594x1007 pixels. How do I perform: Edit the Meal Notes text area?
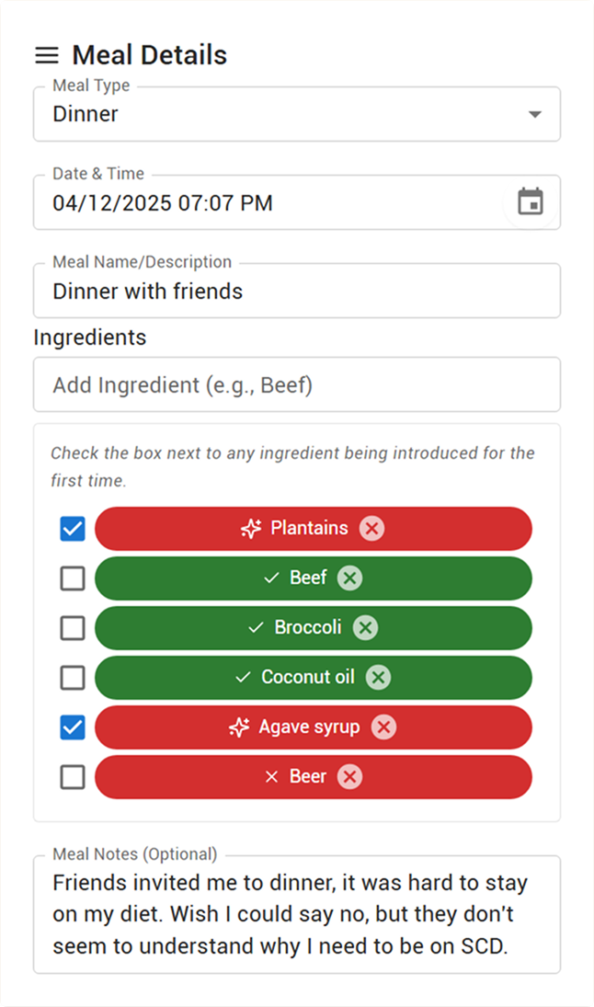tap(297, 914)
